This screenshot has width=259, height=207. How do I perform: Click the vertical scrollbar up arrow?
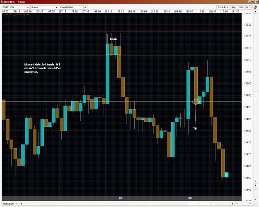(255, 12)
